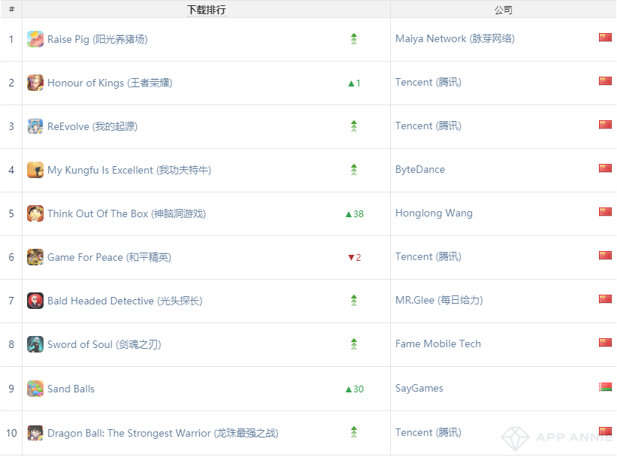Click the new-entry arrow for Dragon Ball
Viewport: 617px width, 457px height.
(354, 432)
